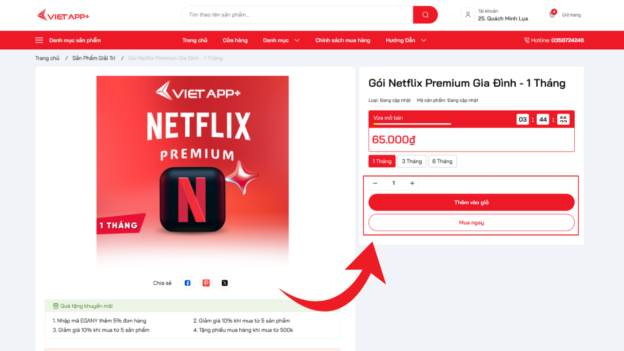Click the Mua ngay button
The height and width of the screenshot is (351, 624).
pyautogui.click(x=471, y=222)
